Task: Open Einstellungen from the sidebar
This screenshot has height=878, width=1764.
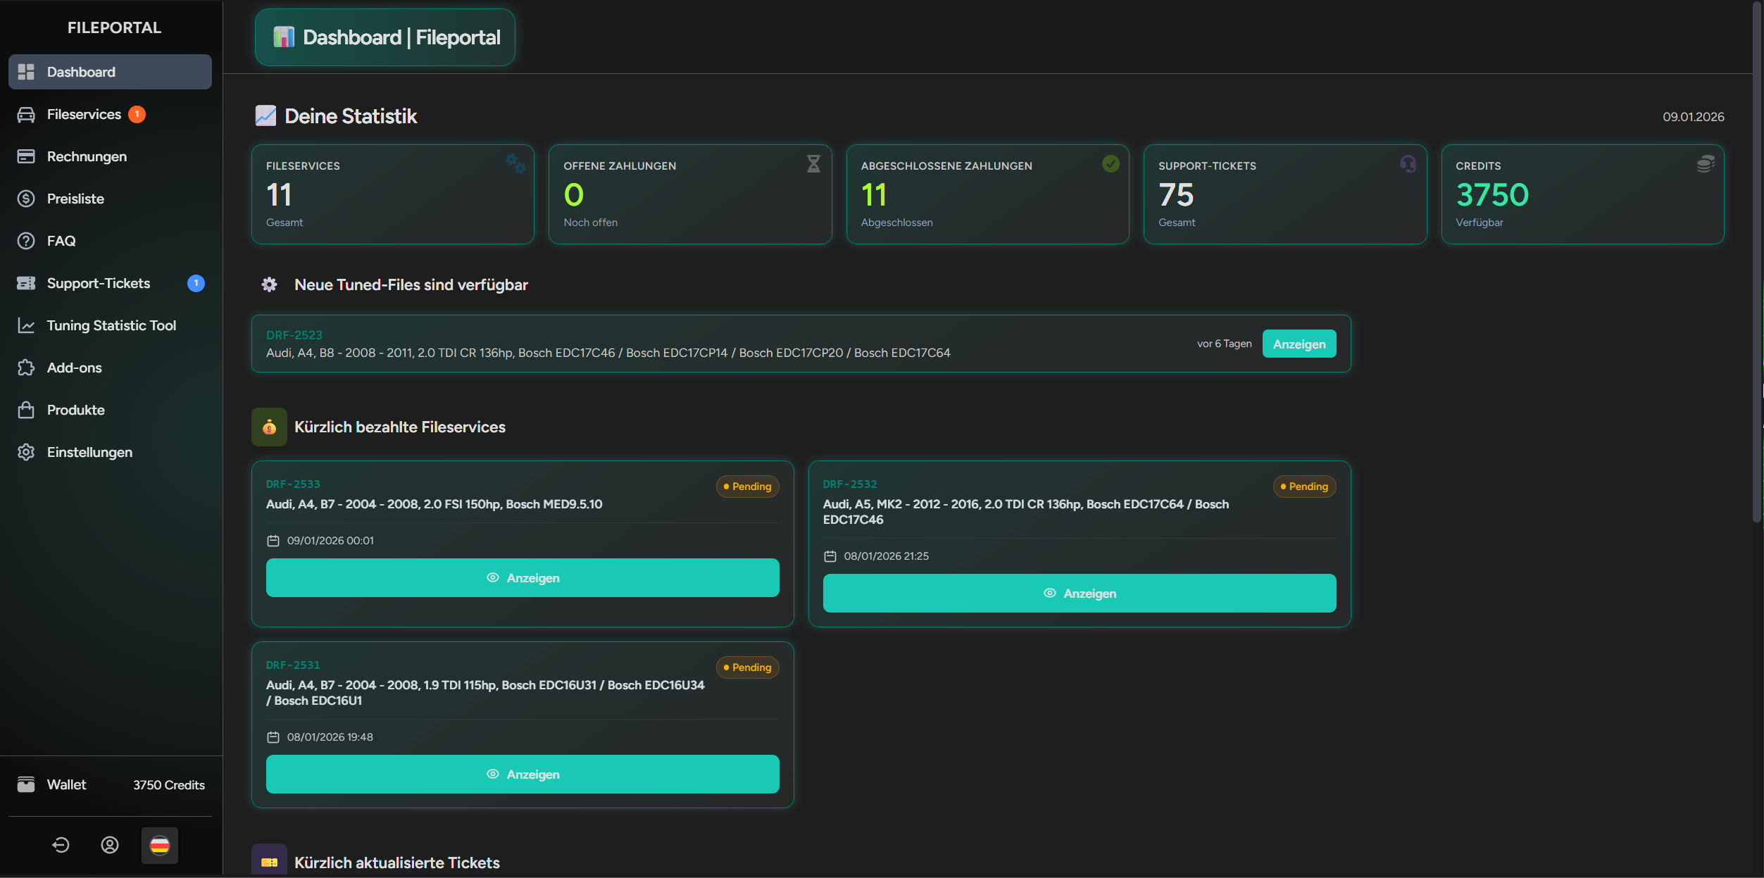Action: pos(26,452)
